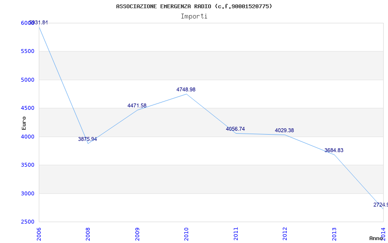This screenshot has height=243, width=388.
Task: Click the chart title ASSOCIAZIONE EMERGENZA RADIO
Action: point(194,6)
